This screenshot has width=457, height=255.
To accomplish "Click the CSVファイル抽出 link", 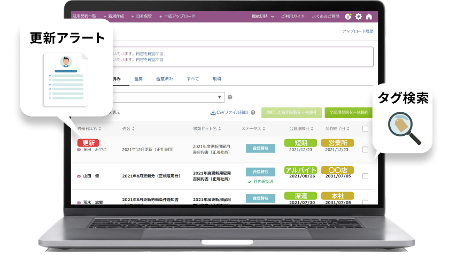I will point(232,112).
